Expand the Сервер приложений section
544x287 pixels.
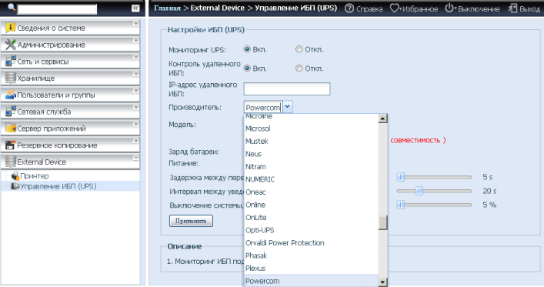136,124
